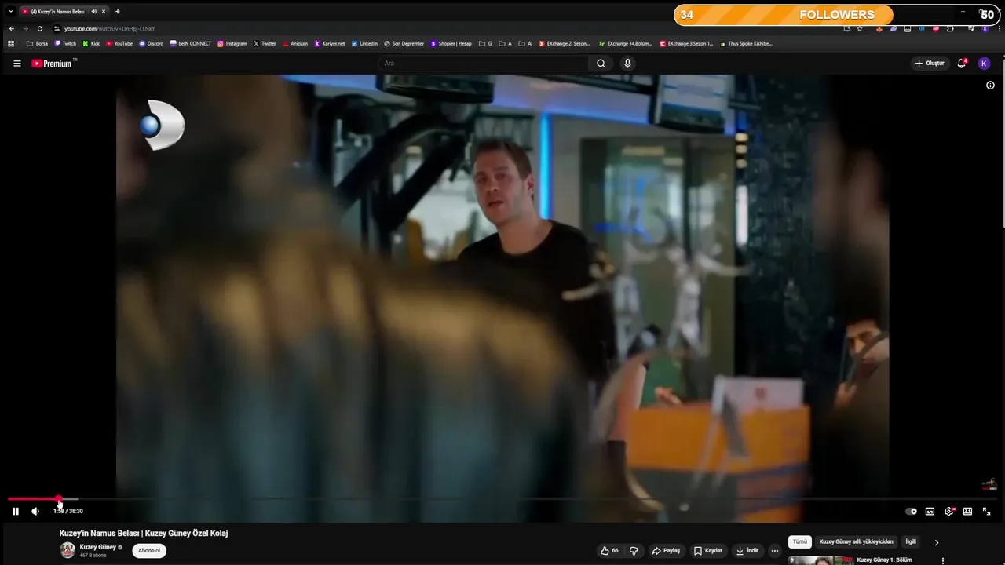Show video info card icon
Screen dimensions: 1005x565
pos(990,86)
